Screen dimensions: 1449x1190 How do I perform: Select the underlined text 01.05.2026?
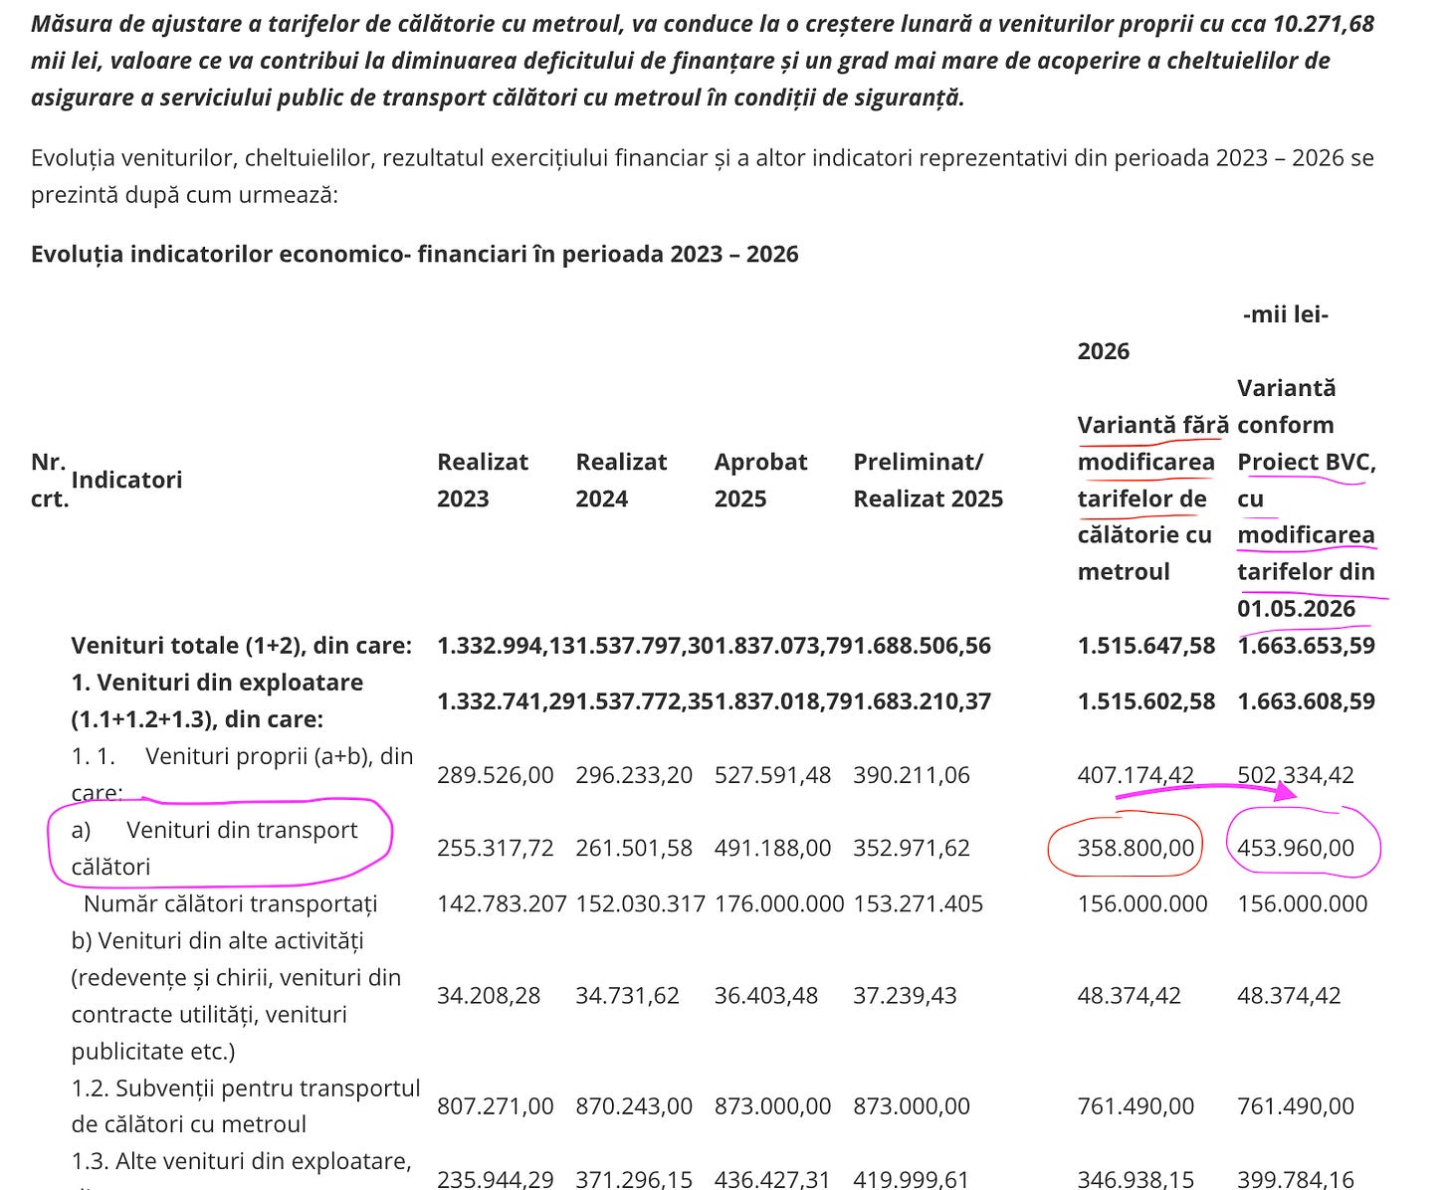1294,608
